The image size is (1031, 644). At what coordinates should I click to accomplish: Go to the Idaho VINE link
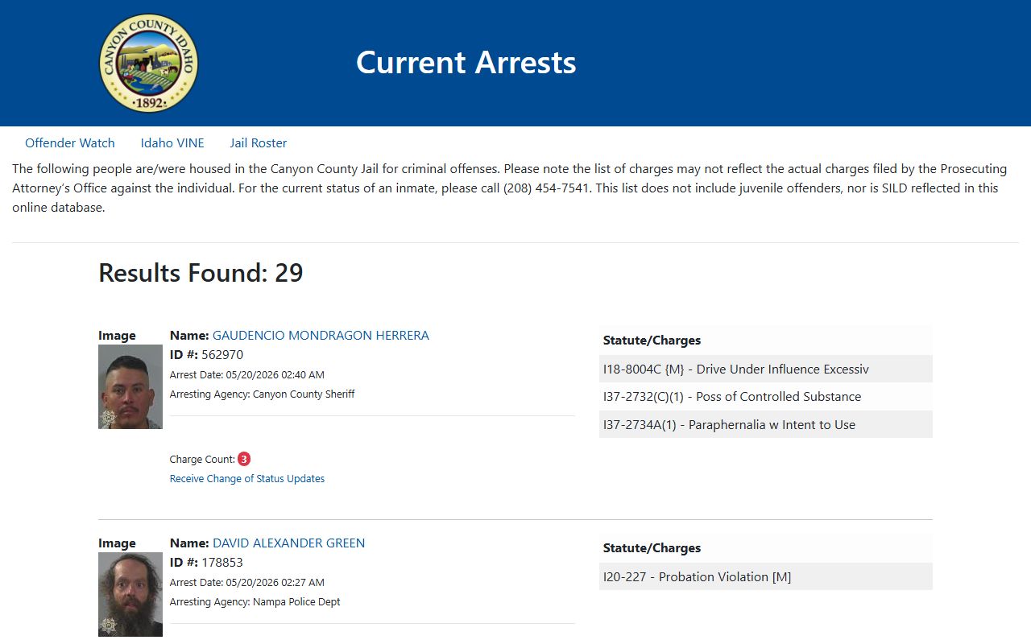point(172,143)
